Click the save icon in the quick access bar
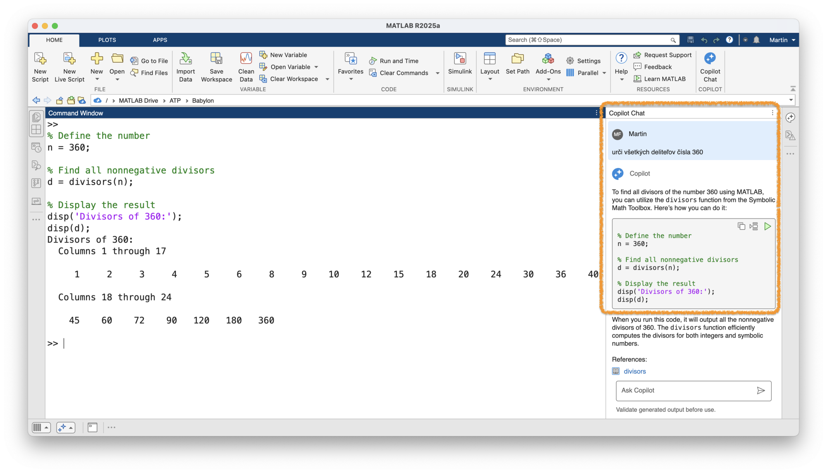The width and height of the screenshot is (827, 473). 691,40
